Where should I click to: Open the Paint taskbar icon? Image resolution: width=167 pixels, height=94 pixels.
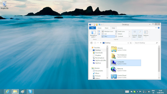click(x=23, y=91)
